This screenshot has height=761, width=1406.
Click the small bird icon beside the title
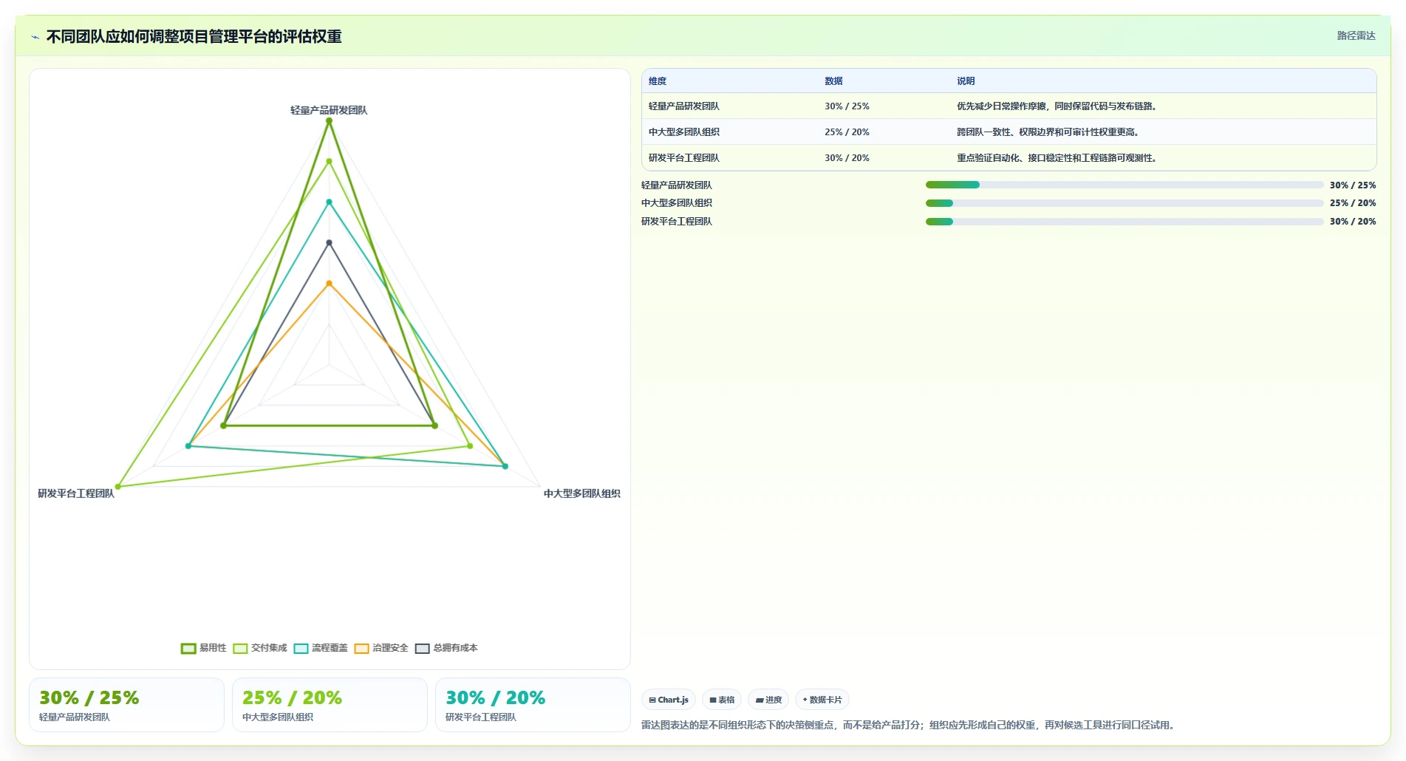(35, 37)
